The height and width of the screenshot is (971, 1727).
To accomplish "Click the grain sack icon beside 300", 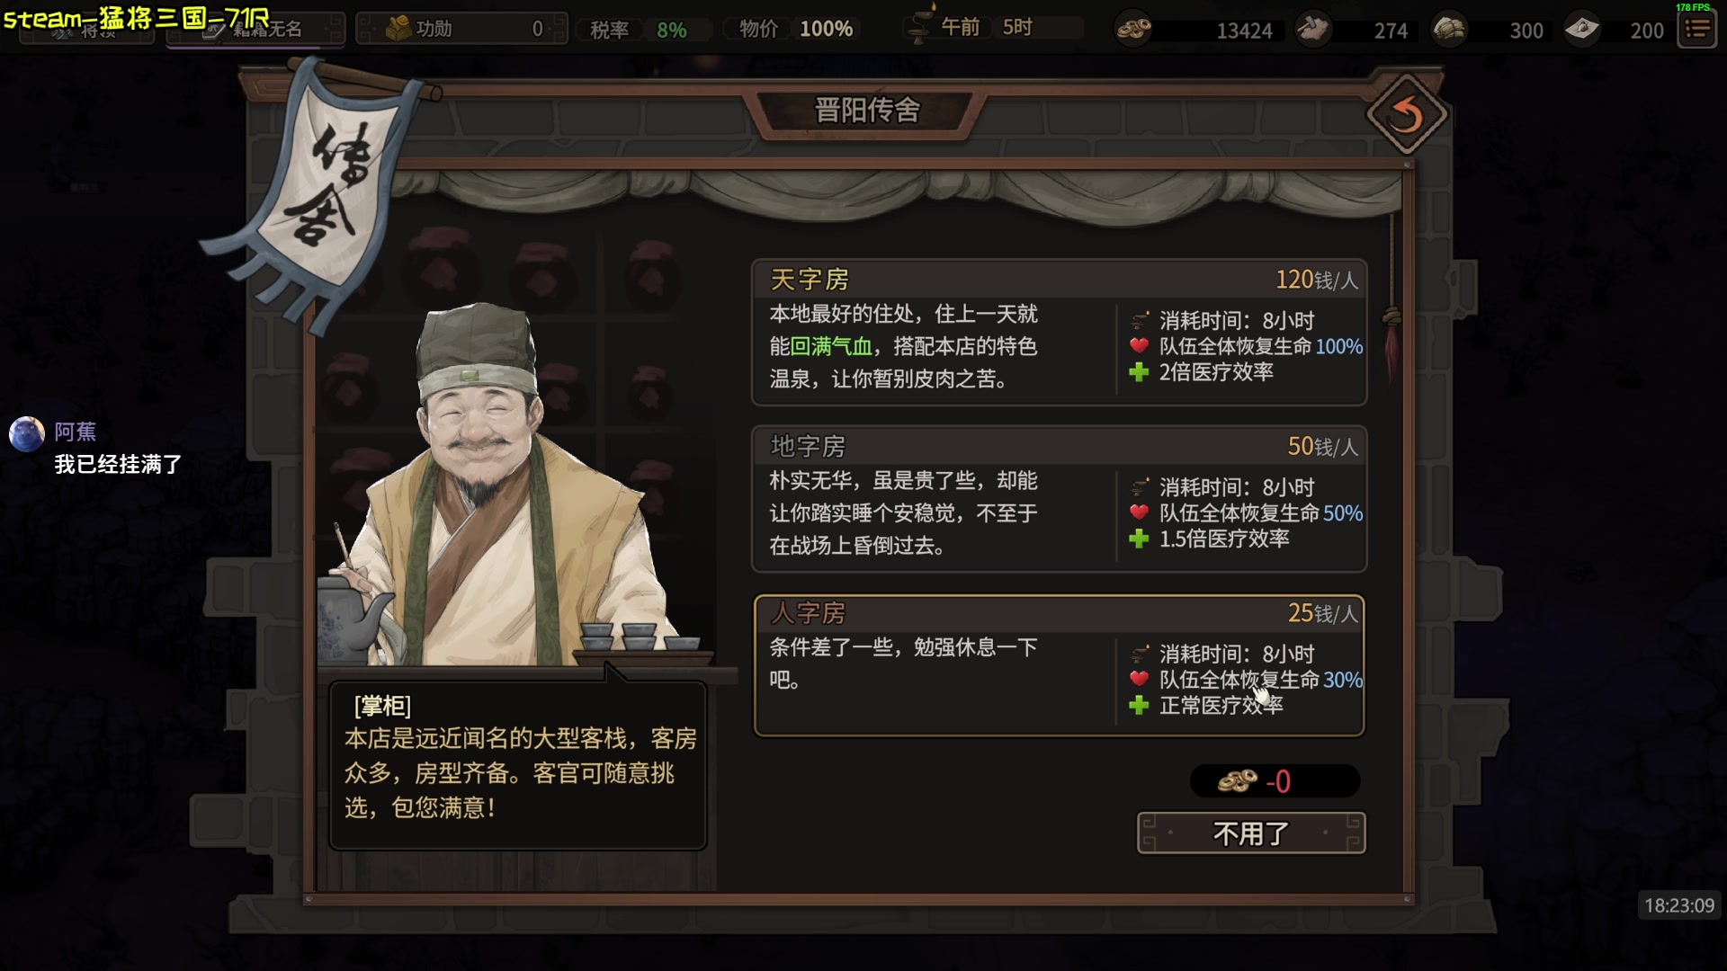I will coord(1449,29).
